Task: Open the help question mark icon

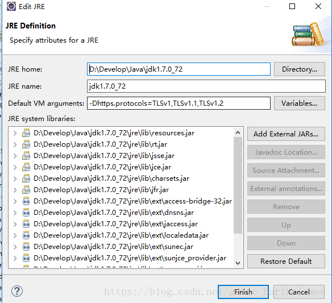Action: 17,291
